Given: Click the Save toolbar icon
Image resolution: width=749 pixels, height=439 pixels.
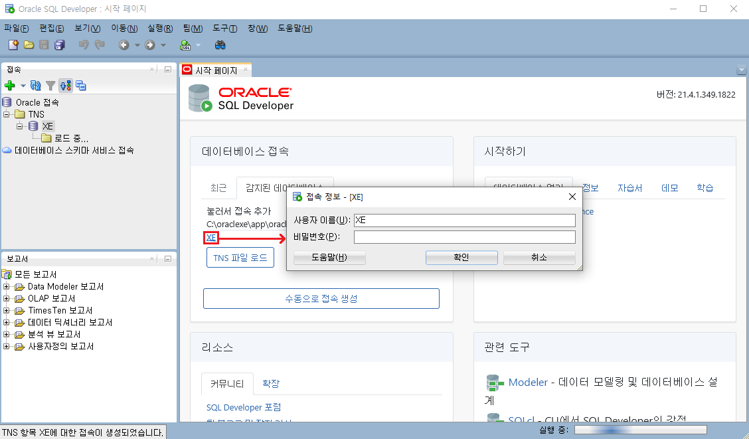Looking at the screenshot, I should point(44,45).
